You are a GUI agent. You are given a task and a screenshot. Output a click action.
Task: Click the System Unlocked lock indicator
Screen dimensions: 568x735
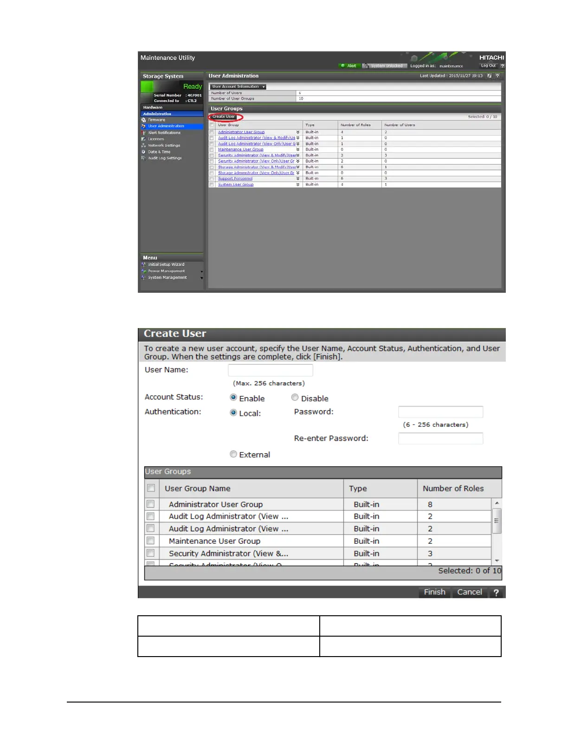pos(385,66)
